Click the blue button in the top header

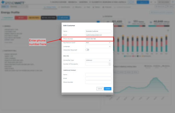point(143,2)
